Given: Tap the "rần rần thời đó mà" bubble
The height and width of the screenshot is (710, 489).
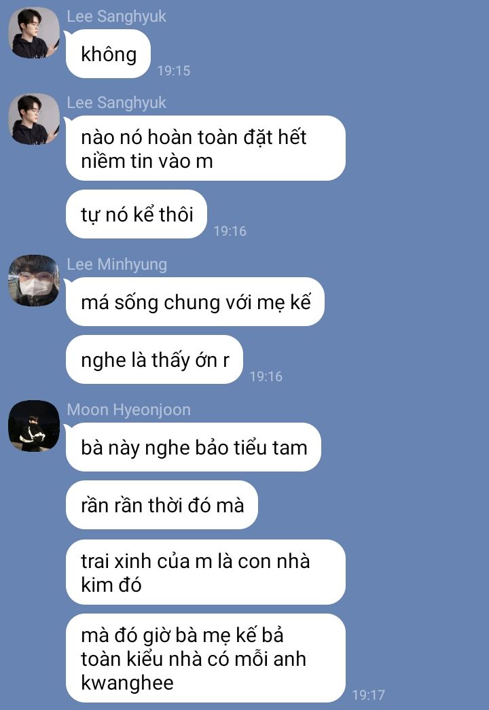Looking at the screenshot, I should (x=162, y=505).
